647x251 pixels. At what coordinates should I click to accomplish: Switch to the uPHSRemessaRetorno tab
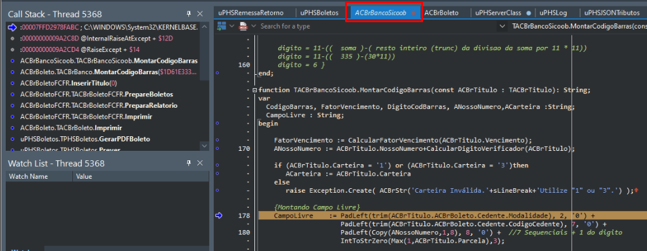click(251, 13)
